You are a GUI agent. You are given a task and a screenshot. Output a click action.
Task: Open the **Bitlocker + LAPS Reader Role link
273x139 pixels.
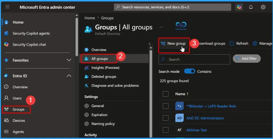point(211,106)
